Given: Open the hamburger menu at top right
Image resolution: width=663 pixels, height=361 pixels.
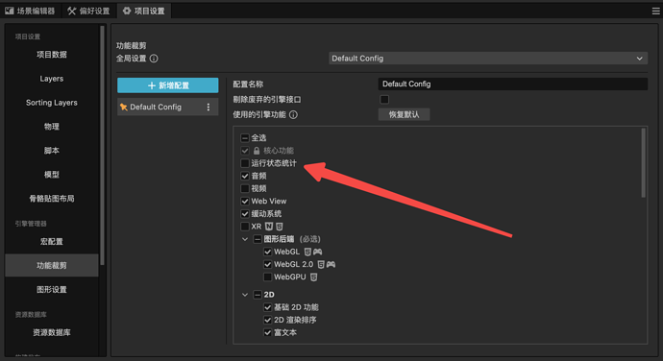Looking at the screenshot, I should pyautogui.click(x=656, y=11).
